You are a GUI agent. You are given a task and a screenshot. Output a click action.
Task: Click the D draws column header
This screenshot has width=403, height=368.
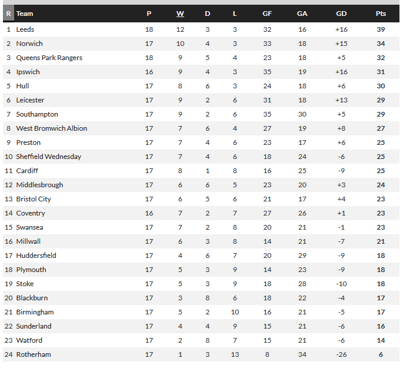(x=208, y=14)
